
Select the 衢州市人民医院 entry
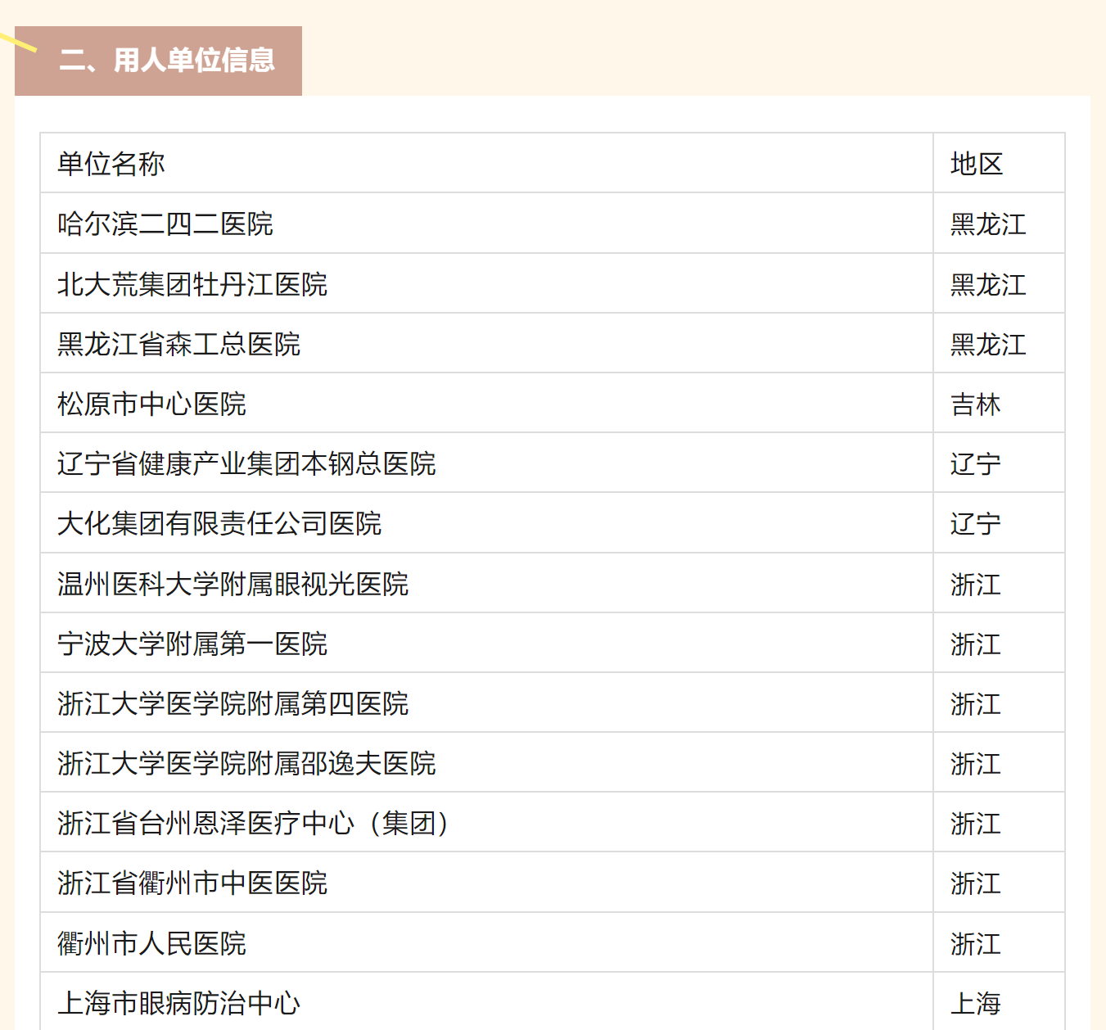(151, 943)
